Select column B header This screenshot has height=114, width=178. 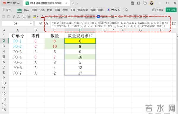[36, 30]
